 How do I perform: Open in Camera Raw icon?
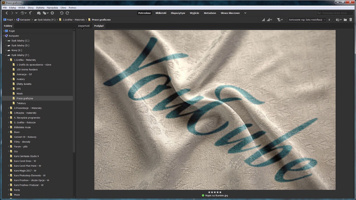tap(52, 13)
